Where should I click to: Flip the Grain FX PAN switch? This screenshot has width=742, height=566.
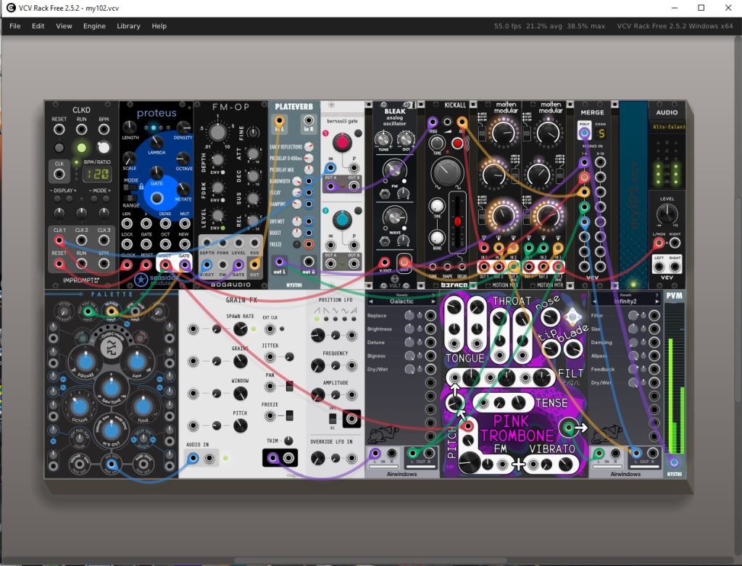pyautogui.click(x=289, y=386)
